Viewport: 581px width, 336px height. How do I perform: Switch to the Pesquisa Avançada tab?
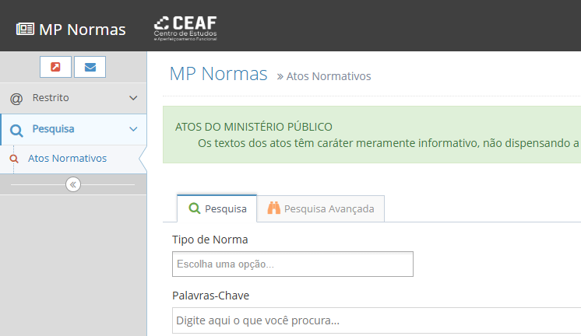click(321, 208)
